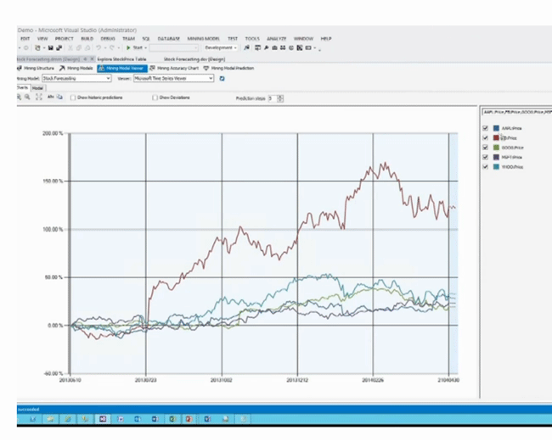Screen dimensions: 552x441
Task: Open the Mining Structure tab icon
Action: [36, 68]
